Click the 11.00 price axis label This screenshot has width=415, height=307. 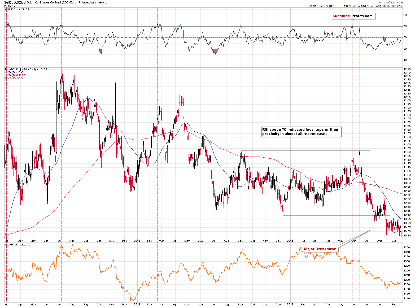click(407, 175)
